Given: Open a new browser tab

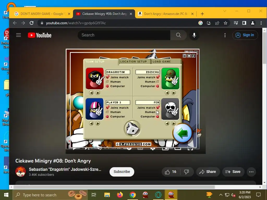Looking at the screenshot, I should click(202, 14).
